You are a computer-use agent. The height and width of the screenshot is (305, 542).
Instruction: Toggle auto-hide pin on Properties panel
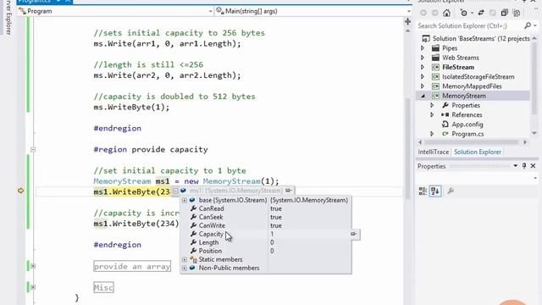click(x=524, y=166)
